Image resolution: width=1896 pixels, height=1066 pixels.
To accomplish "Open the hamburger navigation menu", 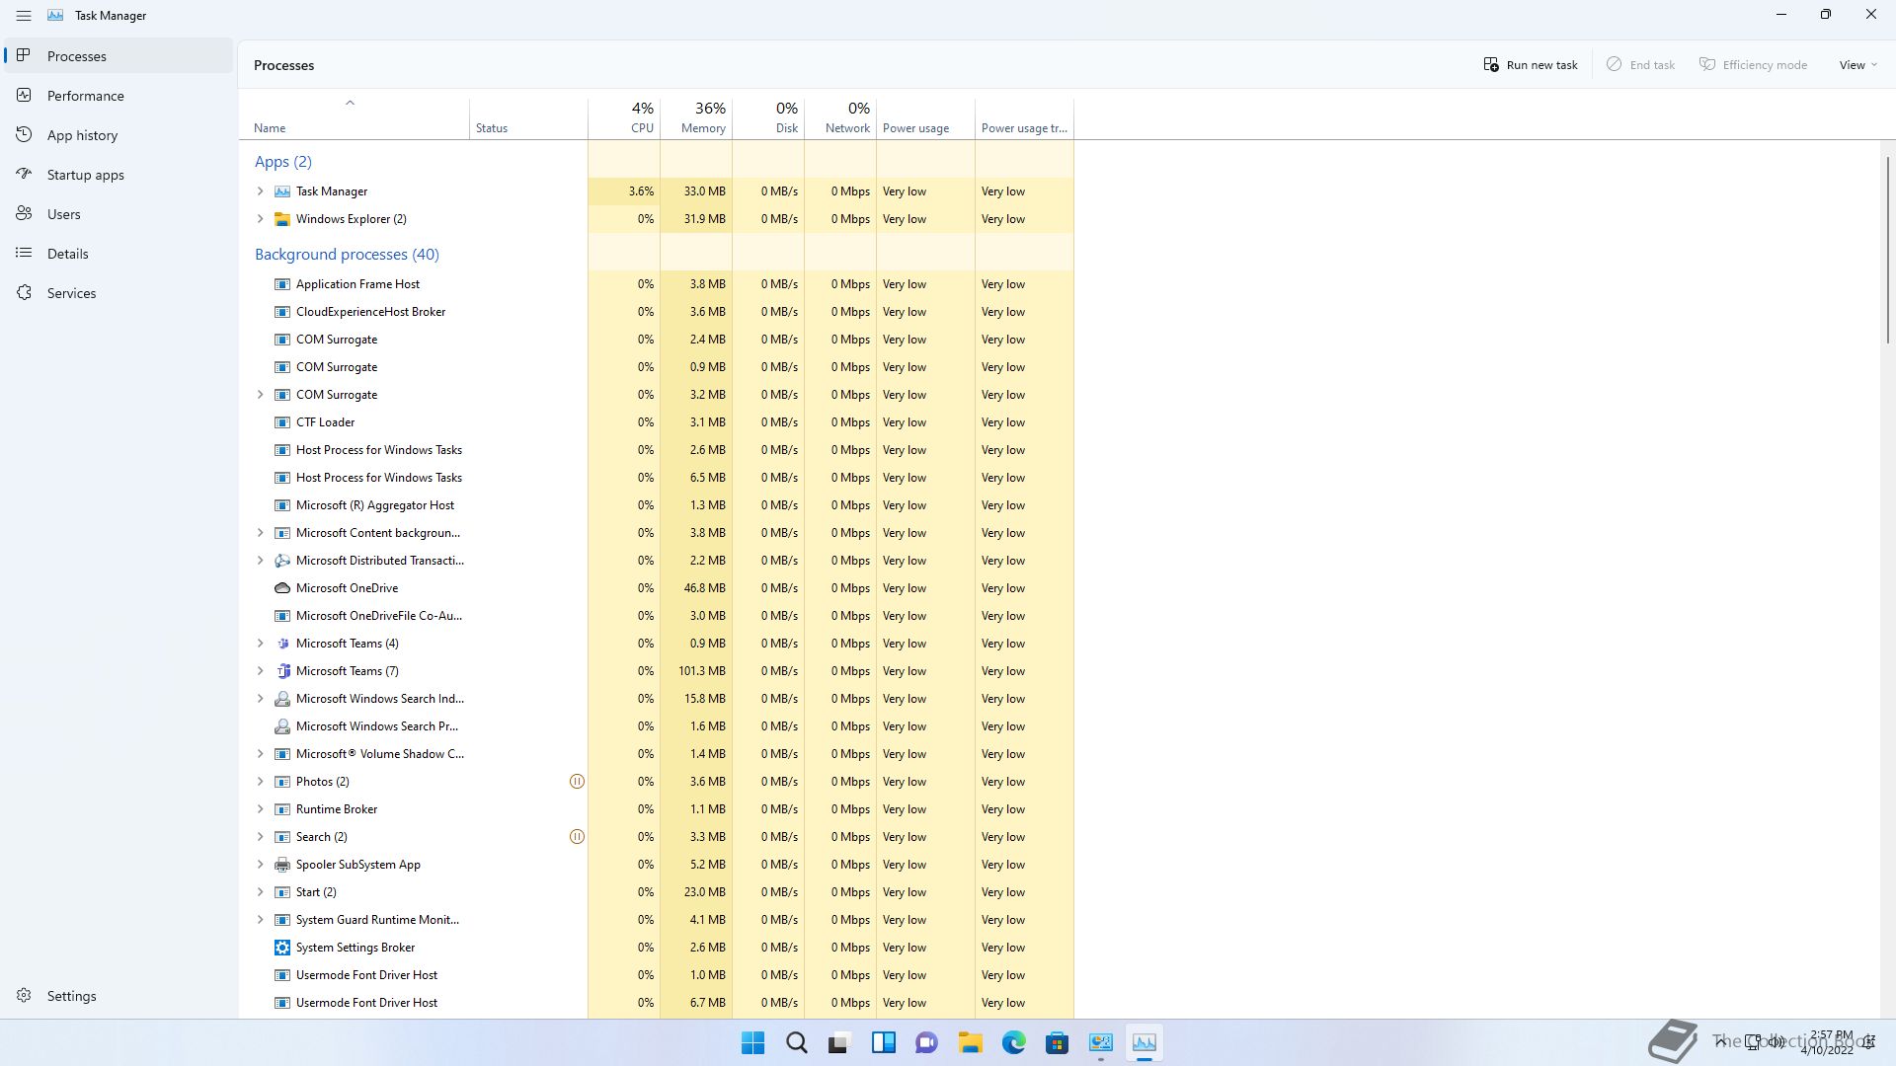I will 24,16.
